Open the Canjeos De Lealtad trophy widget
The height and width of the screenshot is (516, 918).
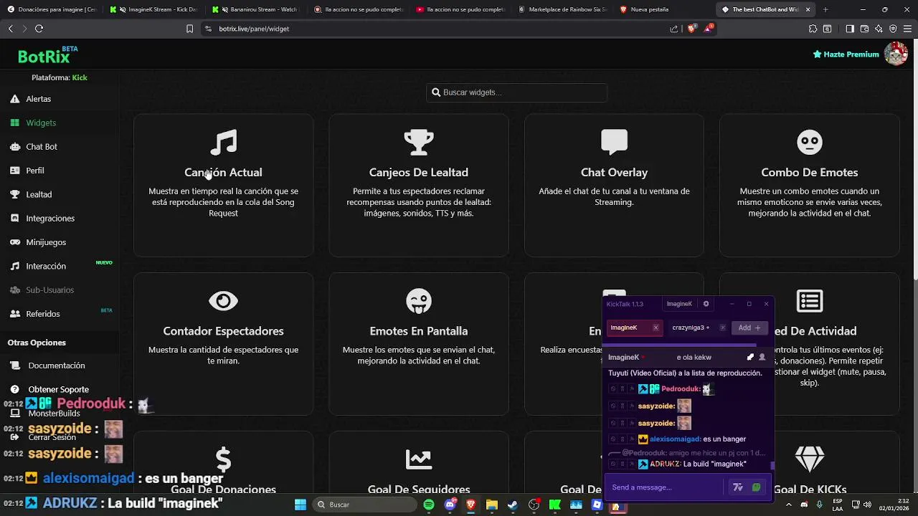pyautogui.click(x=419, y=185)
